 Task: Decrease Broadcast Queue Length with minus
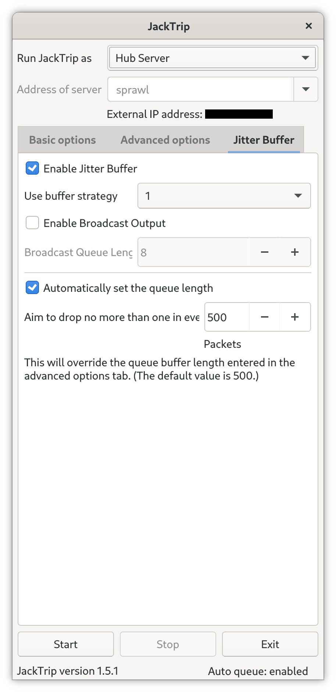[264, 252]
